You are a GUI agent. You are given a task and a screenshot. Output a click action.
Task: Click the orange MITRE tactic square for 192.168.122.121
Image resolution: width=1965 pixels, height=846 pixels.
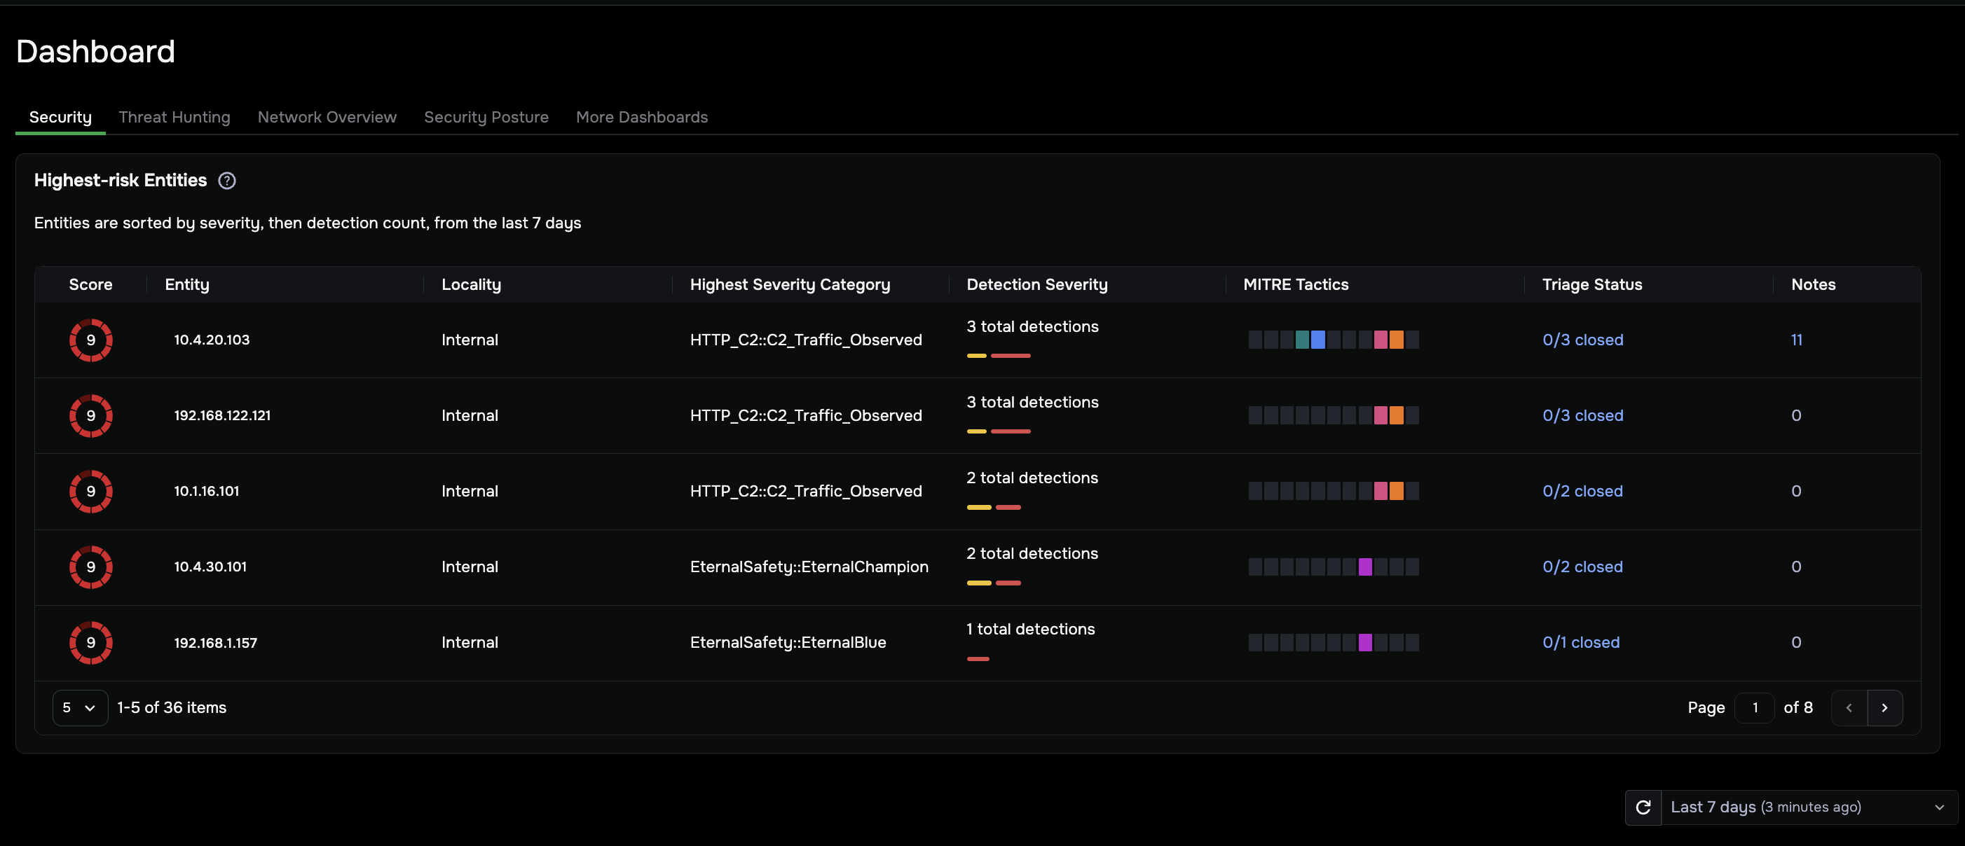[1396, 415]
